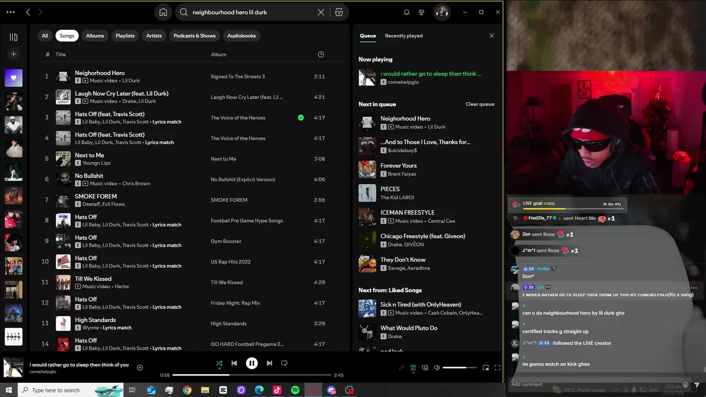Clear the search text with the X

(x=321, y=12)
